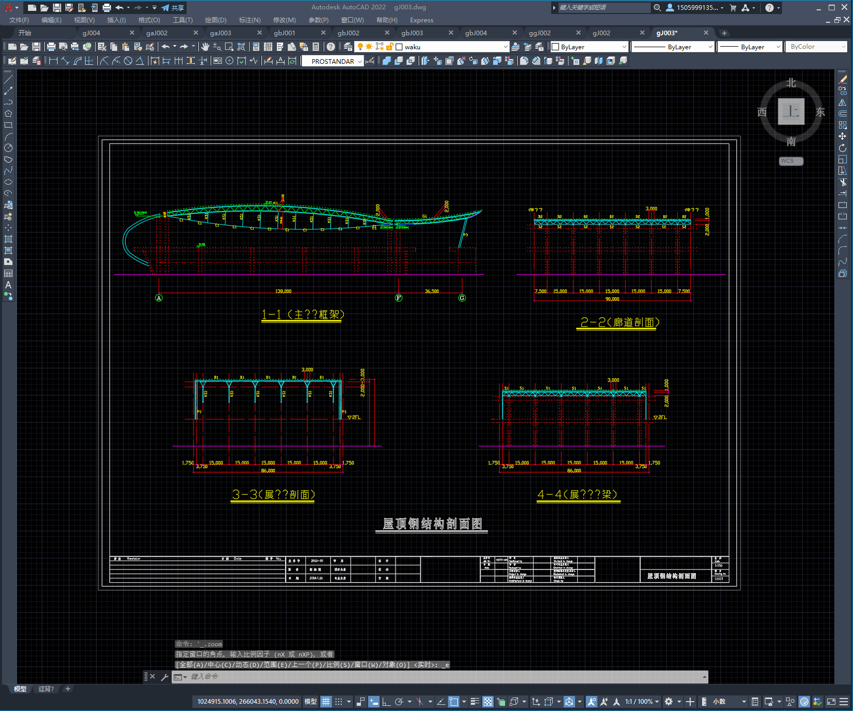Toggle lineweight display in status bar
The image size is (853, 711).
[474, 702]
